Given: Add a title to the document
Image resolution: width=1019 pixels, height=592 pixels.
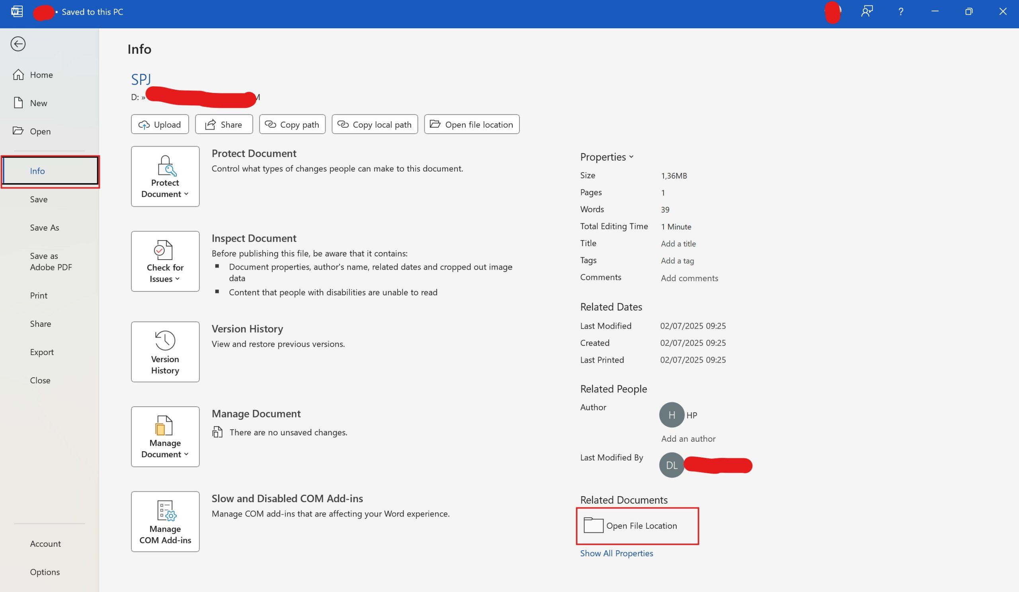Looking at the screenshot, I should [x=678, y=243].
